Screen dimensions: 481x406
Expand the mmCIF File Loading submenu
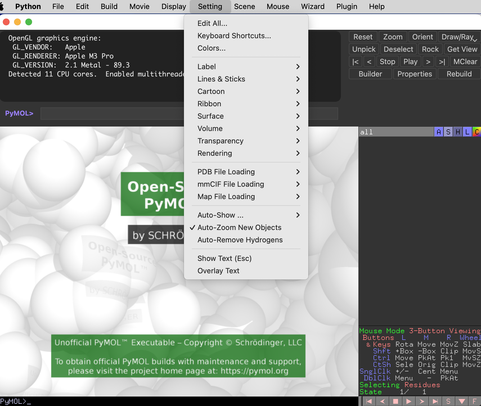[246, 184]
